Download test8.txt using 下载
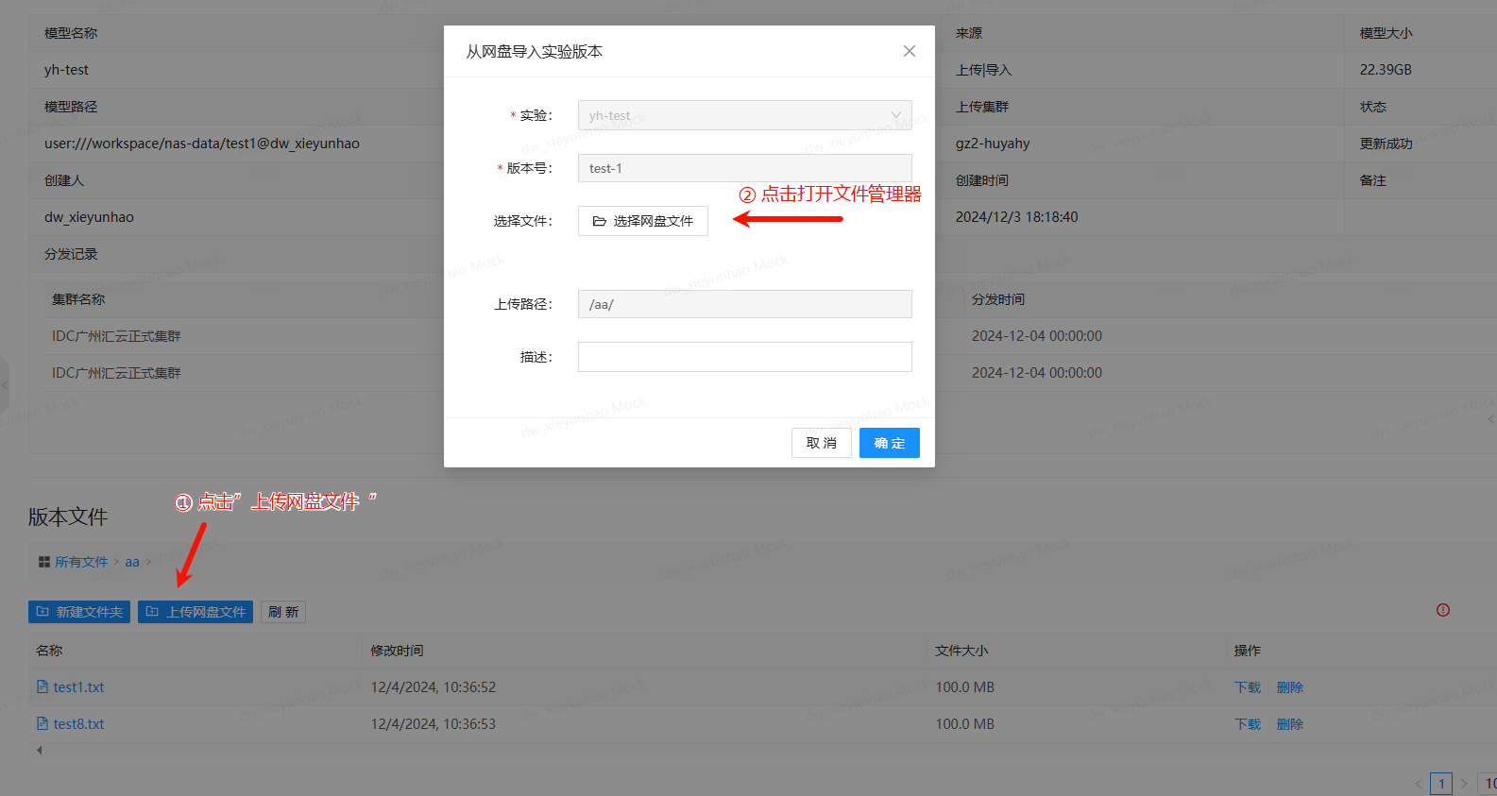The width and height of the screenshot is (1497, 796). click(x=1248, y=724)
